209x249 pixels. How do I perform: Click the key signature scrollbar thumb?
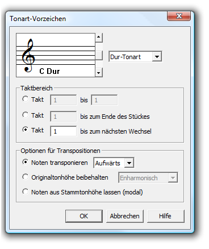tap(99, 55)
